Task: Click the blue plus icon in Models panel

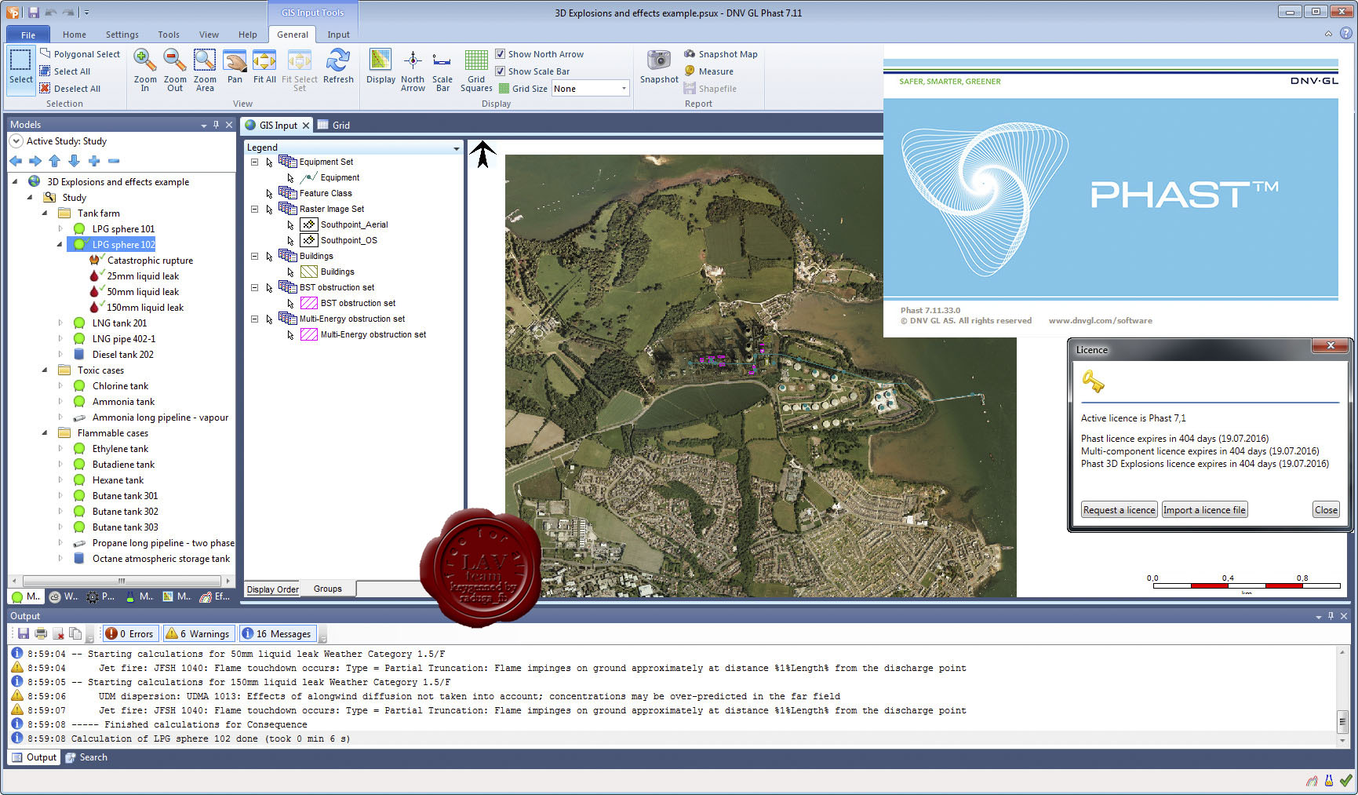Action: (94, 161)
